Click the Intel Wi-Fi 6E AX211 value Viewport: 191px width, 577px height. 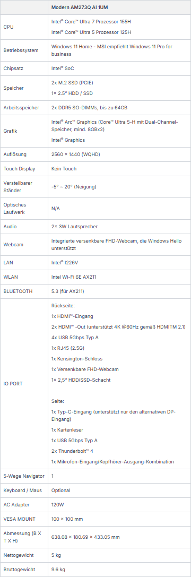point(74,277)
